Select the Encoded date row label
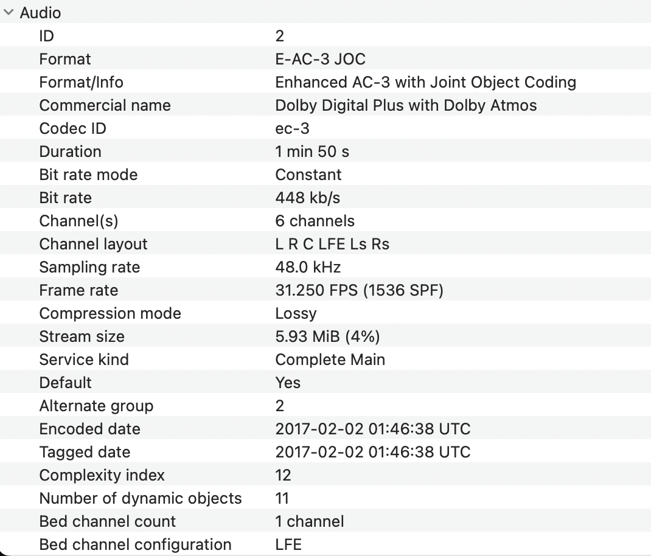Screen dimensions: 651x556 click(89, 429)
